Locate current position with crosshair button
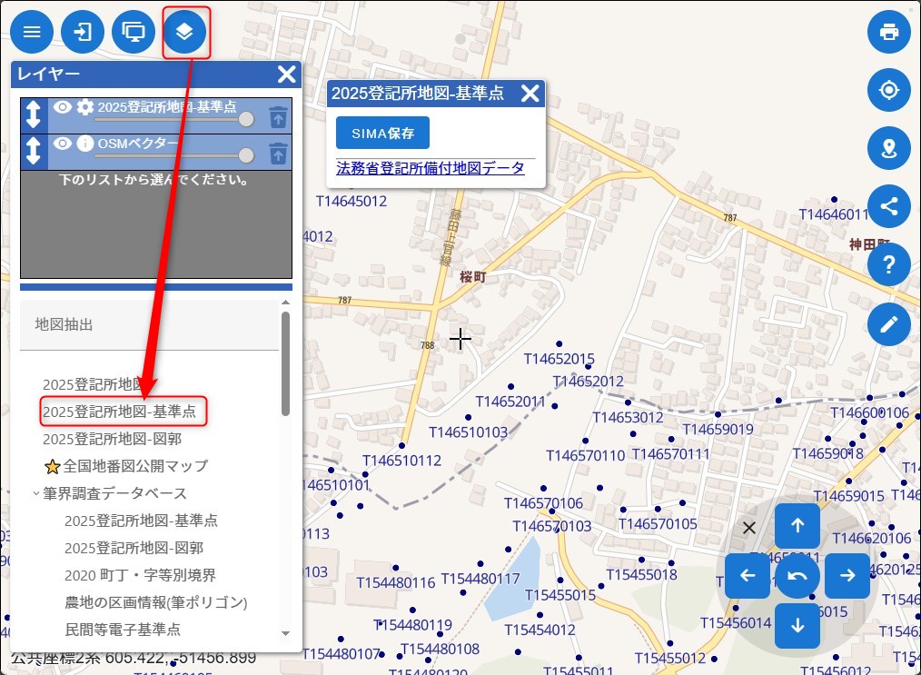The width and height of the screenshot is (921, 675). [888, 90]
